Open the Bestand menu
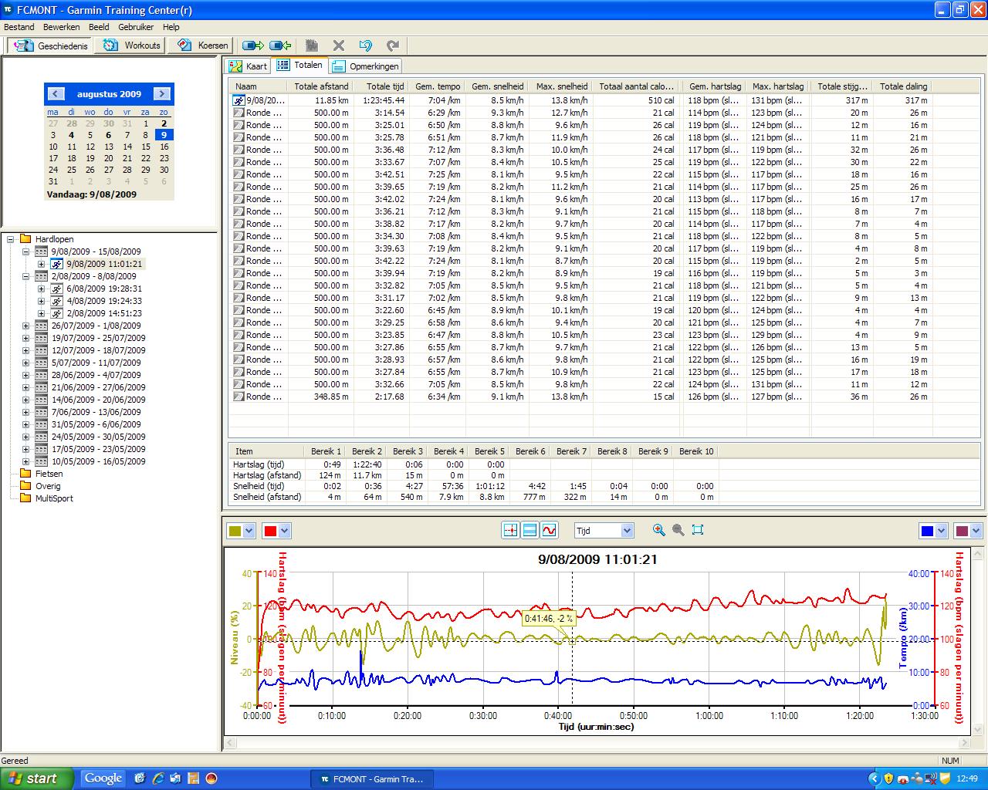This screenshot has width=988, height=790. click(x=19, y=27)
